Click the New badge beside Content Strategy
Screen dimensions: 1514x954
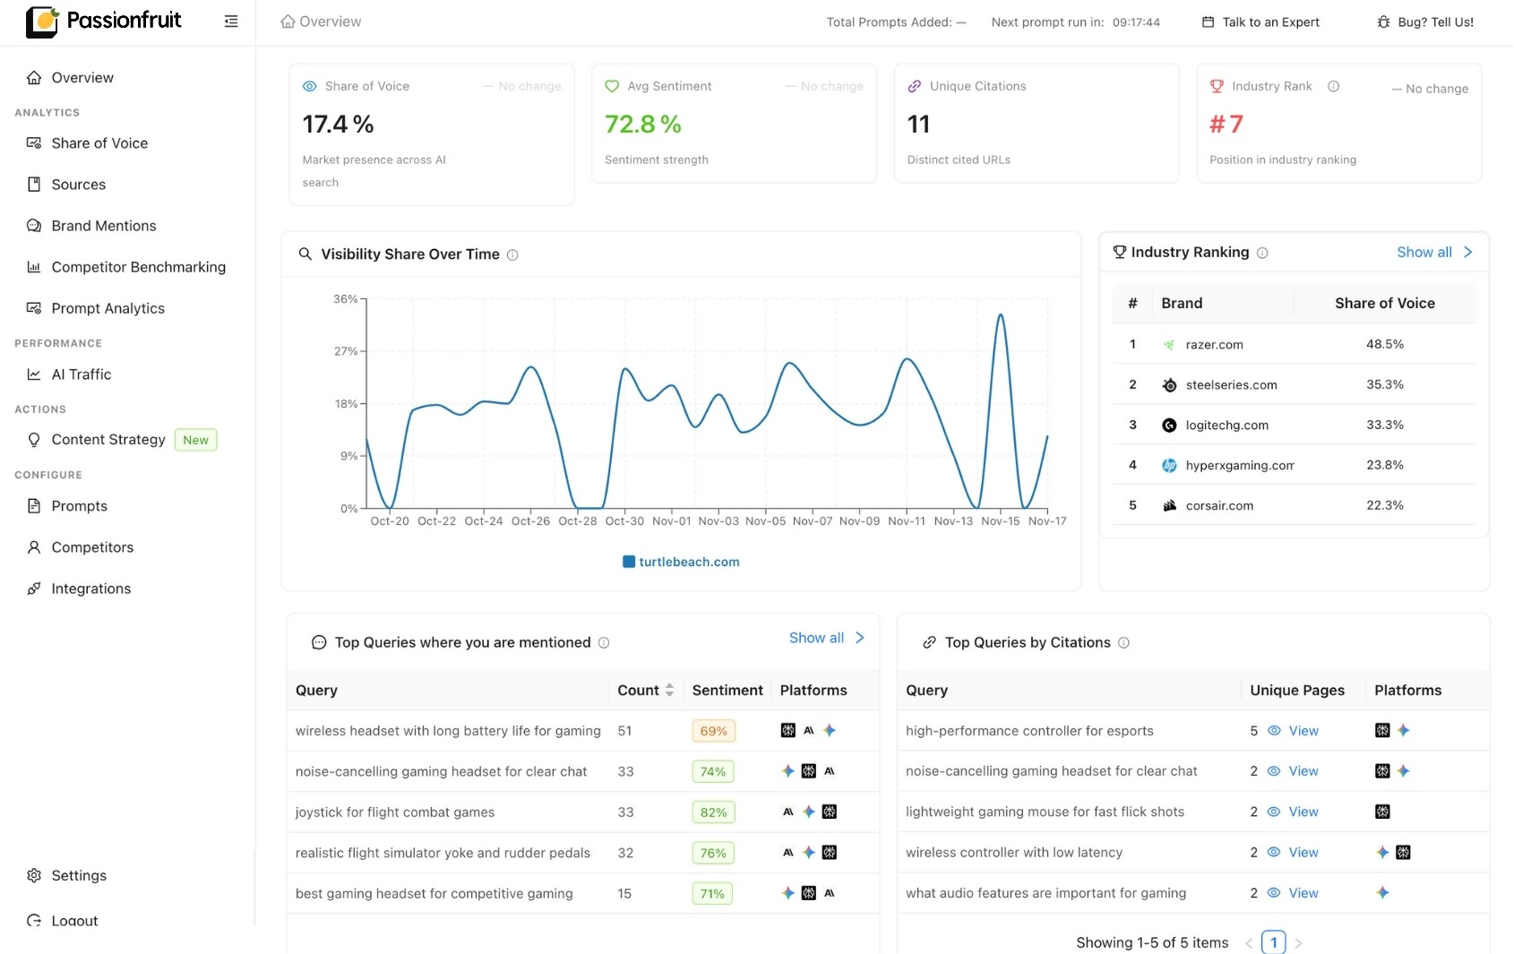click(x=195, y=440)
